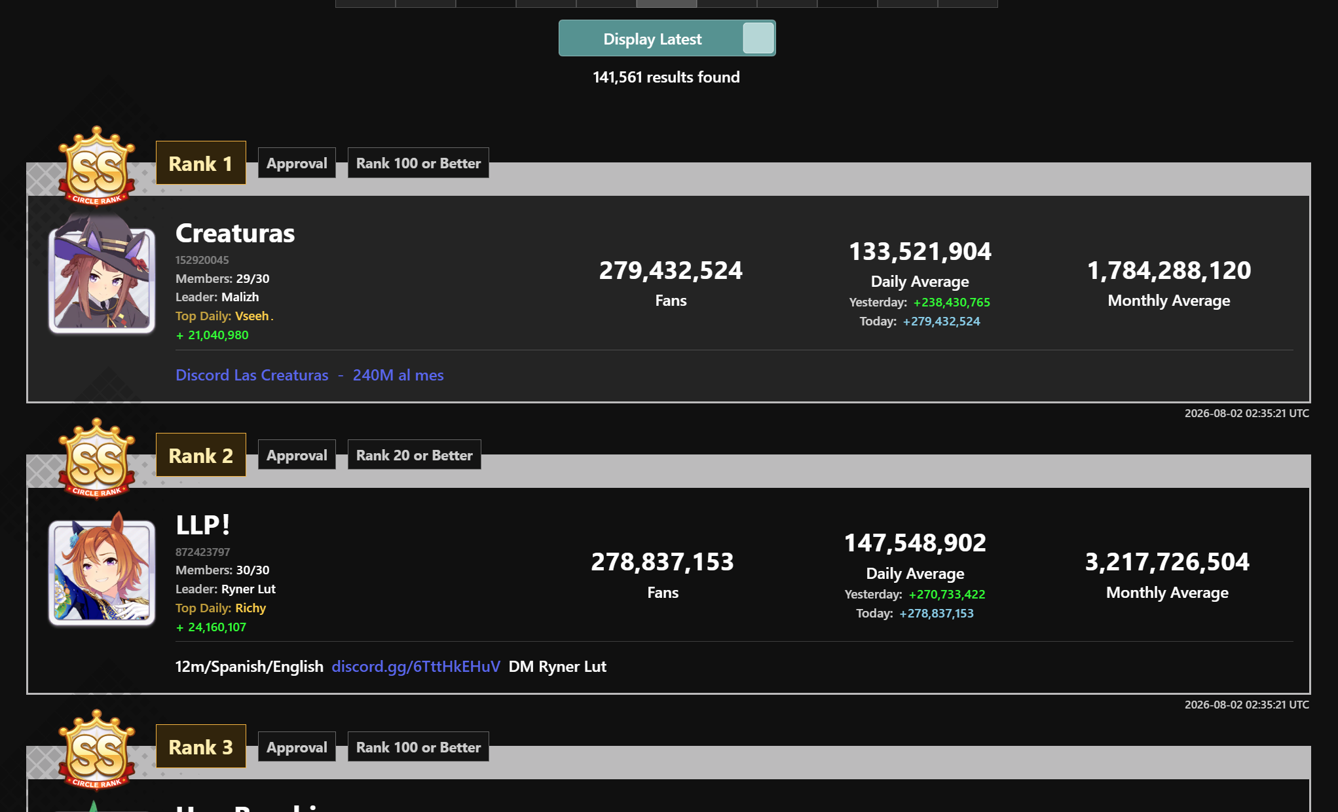
Task: Select the 12m/Spanish/English description text
Action: pyautogui.click(x=250, y=667)
